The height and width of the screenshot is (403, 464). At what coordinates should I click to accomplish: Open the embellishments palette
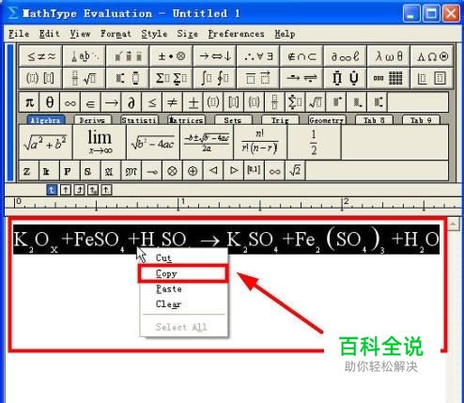(128, 56)
